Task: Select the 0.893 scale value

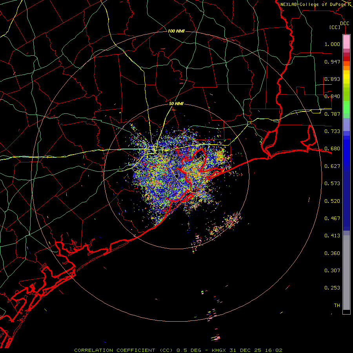Action: (x=332, y=79)
